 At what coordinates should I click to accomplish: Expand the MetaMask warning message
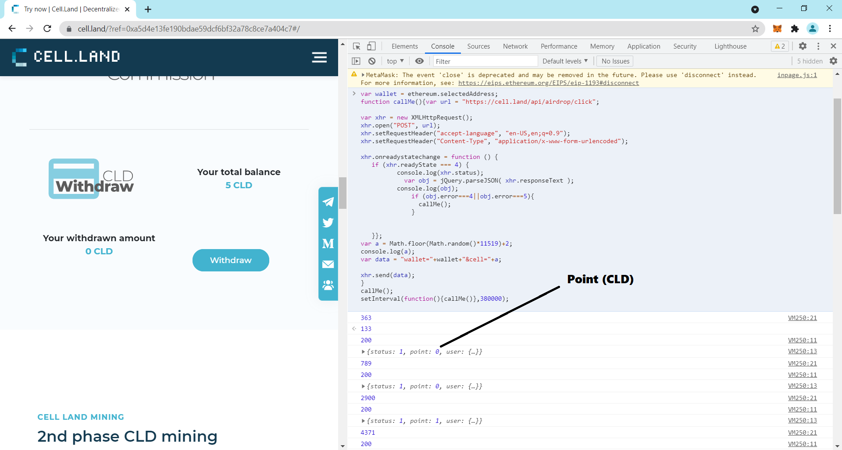(x=363, y=75)
